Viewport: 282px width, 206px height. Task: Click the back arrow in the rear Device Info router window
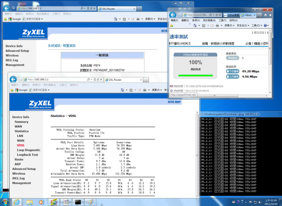pos(6,8)
